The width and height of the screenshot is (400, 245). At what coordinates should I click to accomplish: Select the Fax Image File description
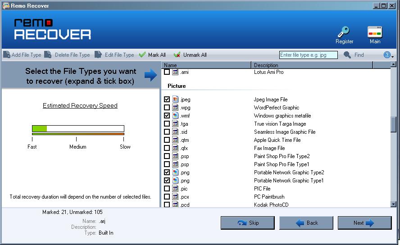pyautogui.click(x=269, y=148)
